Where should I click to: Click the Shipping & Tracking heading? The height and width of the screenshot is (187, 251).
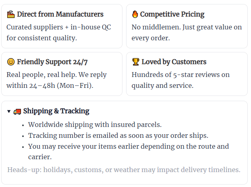56,111
